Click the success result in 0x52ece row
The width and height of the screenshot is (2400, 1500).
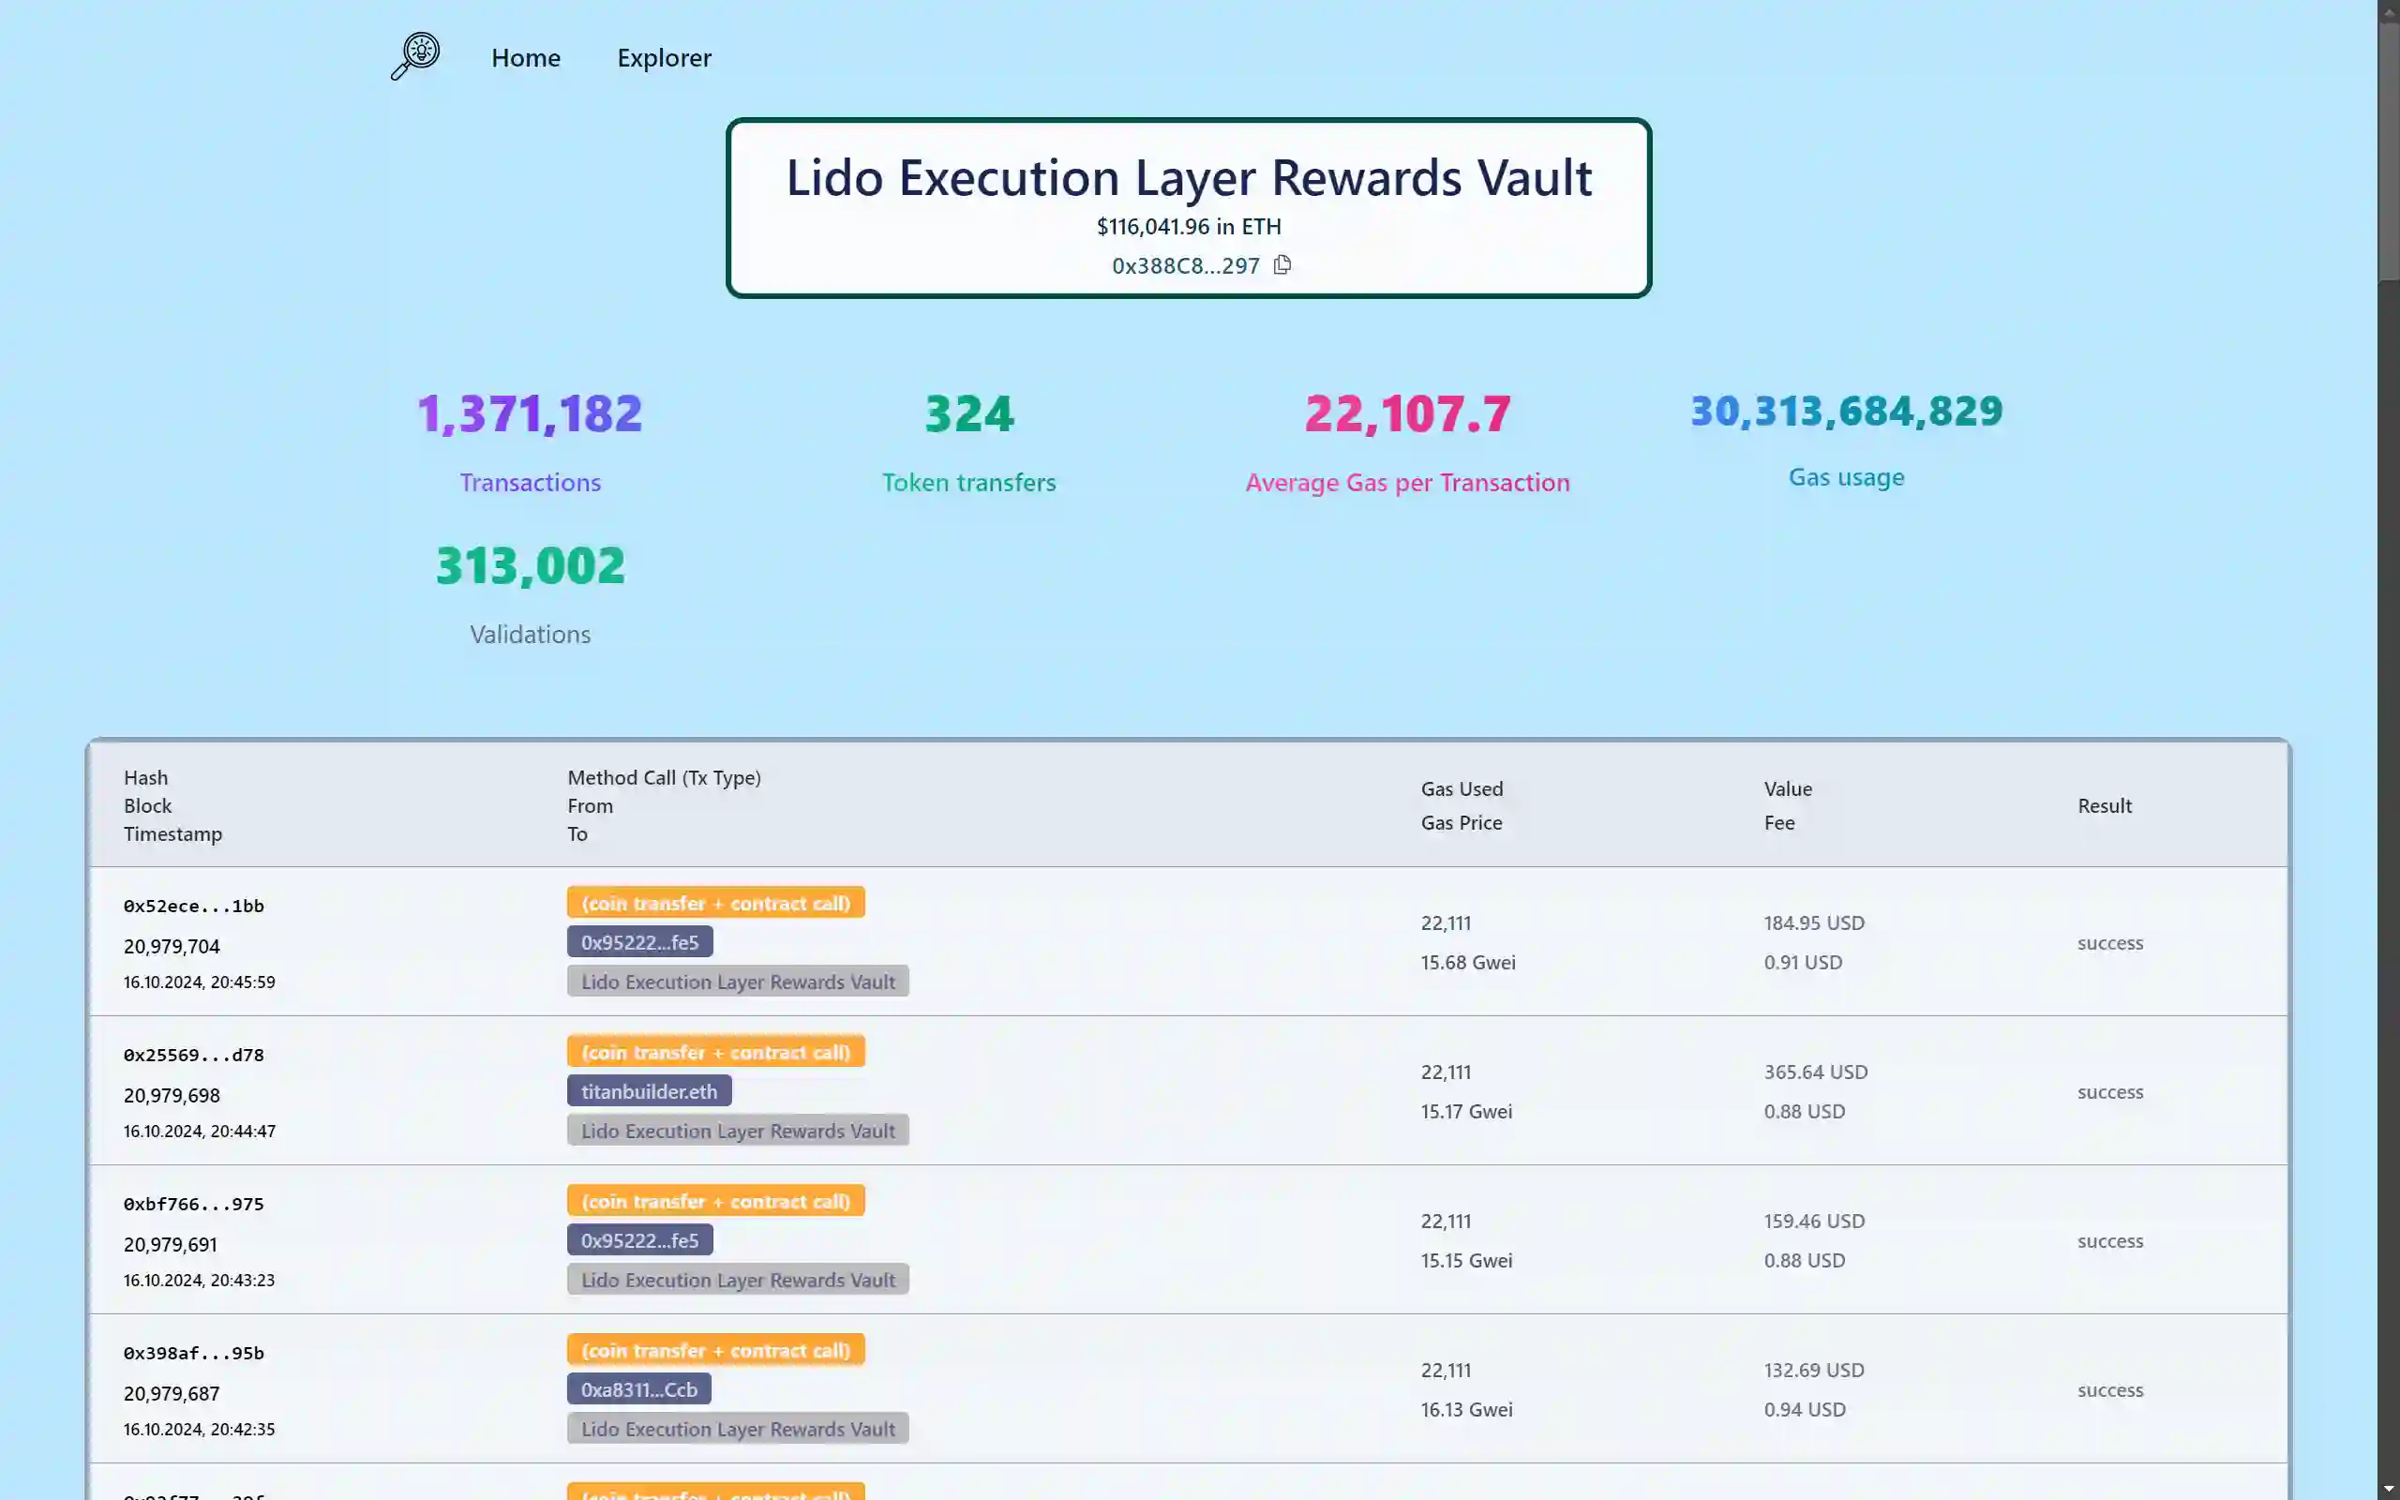pyautogui.click(x=2110, y=942)
